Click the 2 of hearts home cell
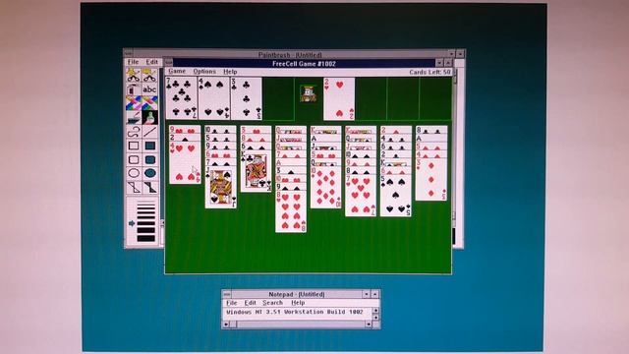 pos(339,98)
